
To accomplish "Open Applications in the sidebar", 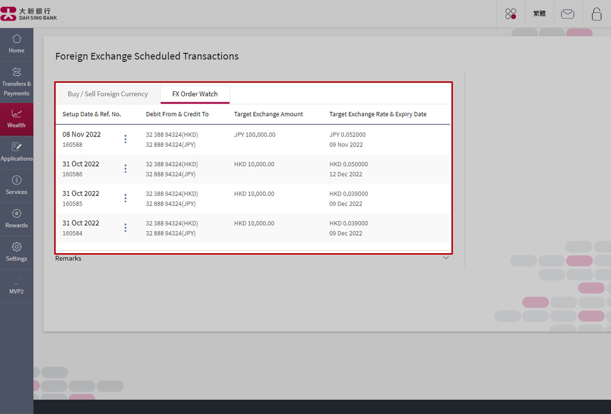I will pos(17,153).
